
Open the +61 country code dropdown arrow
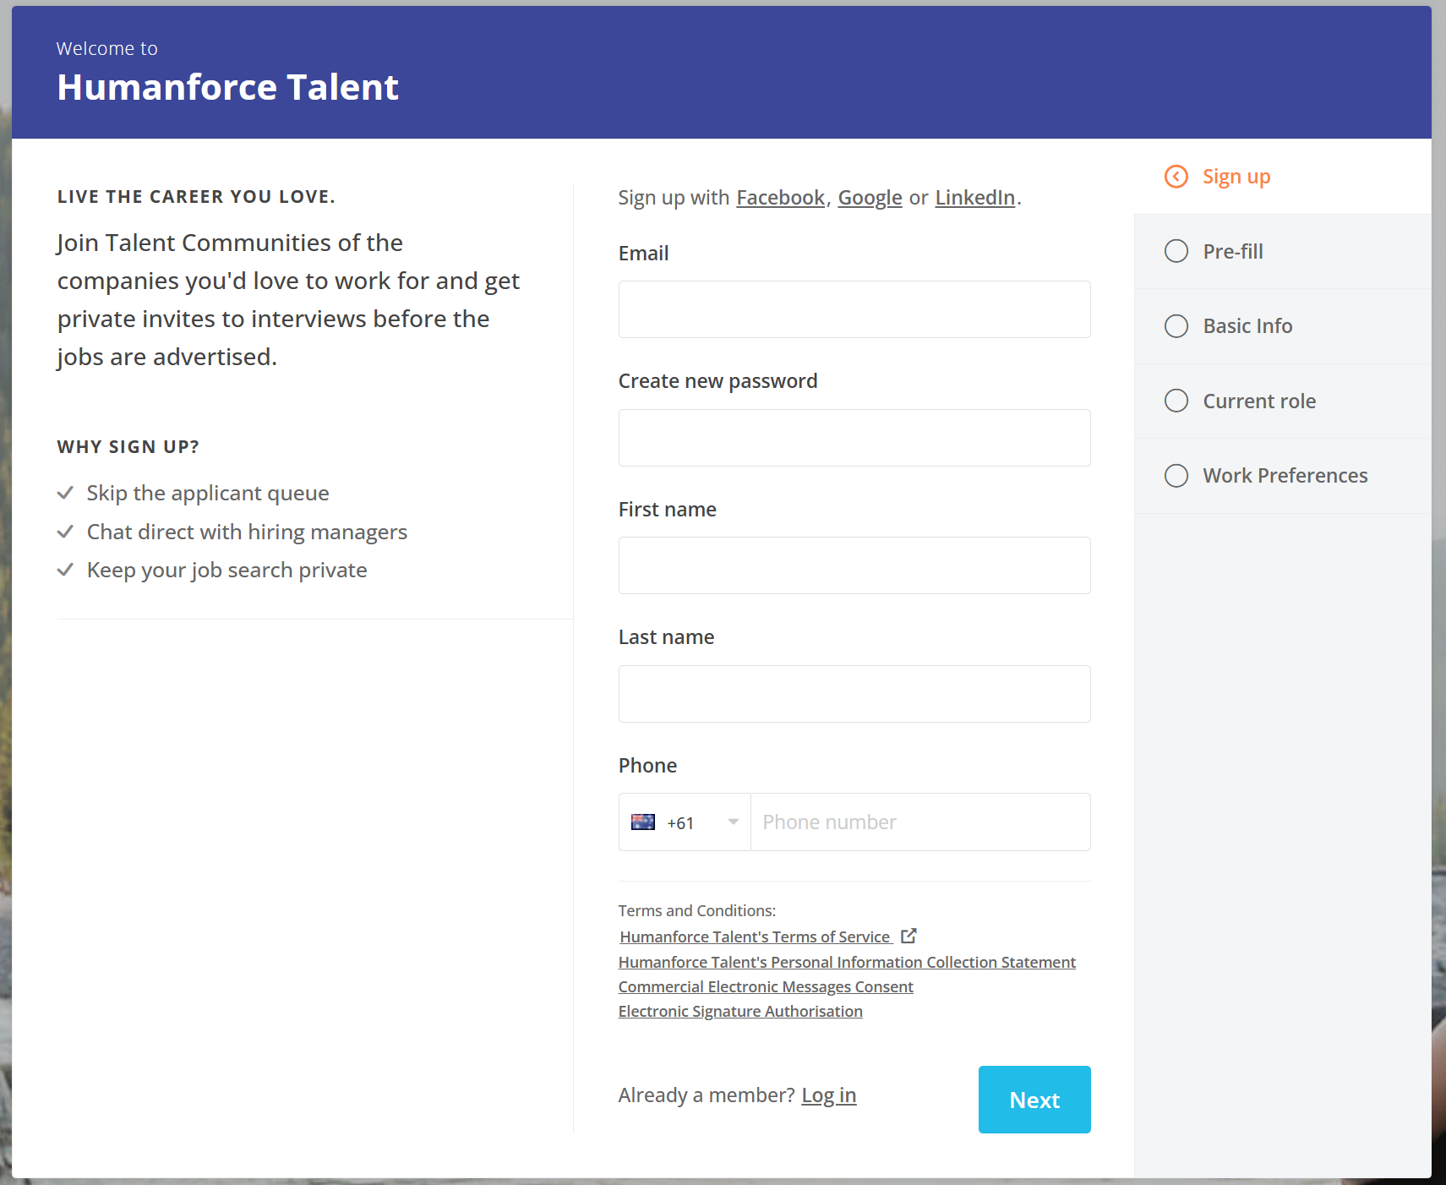click(x=733, y=822)
